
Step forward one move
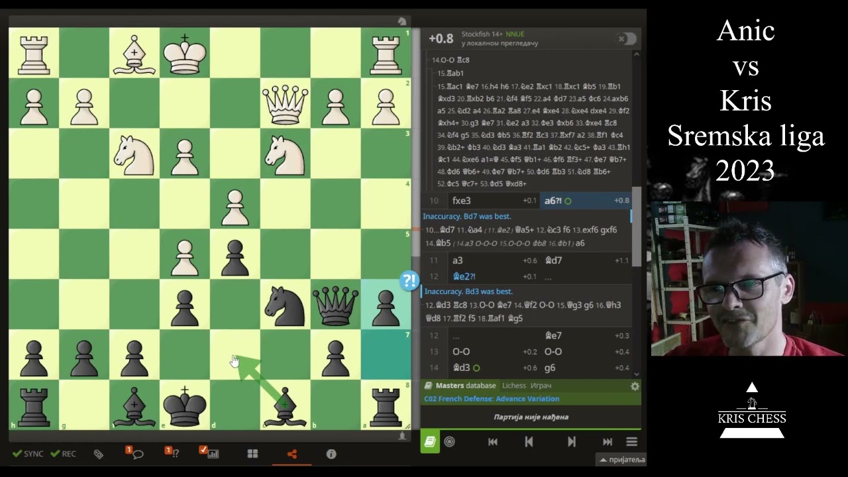tap(572, 442)
